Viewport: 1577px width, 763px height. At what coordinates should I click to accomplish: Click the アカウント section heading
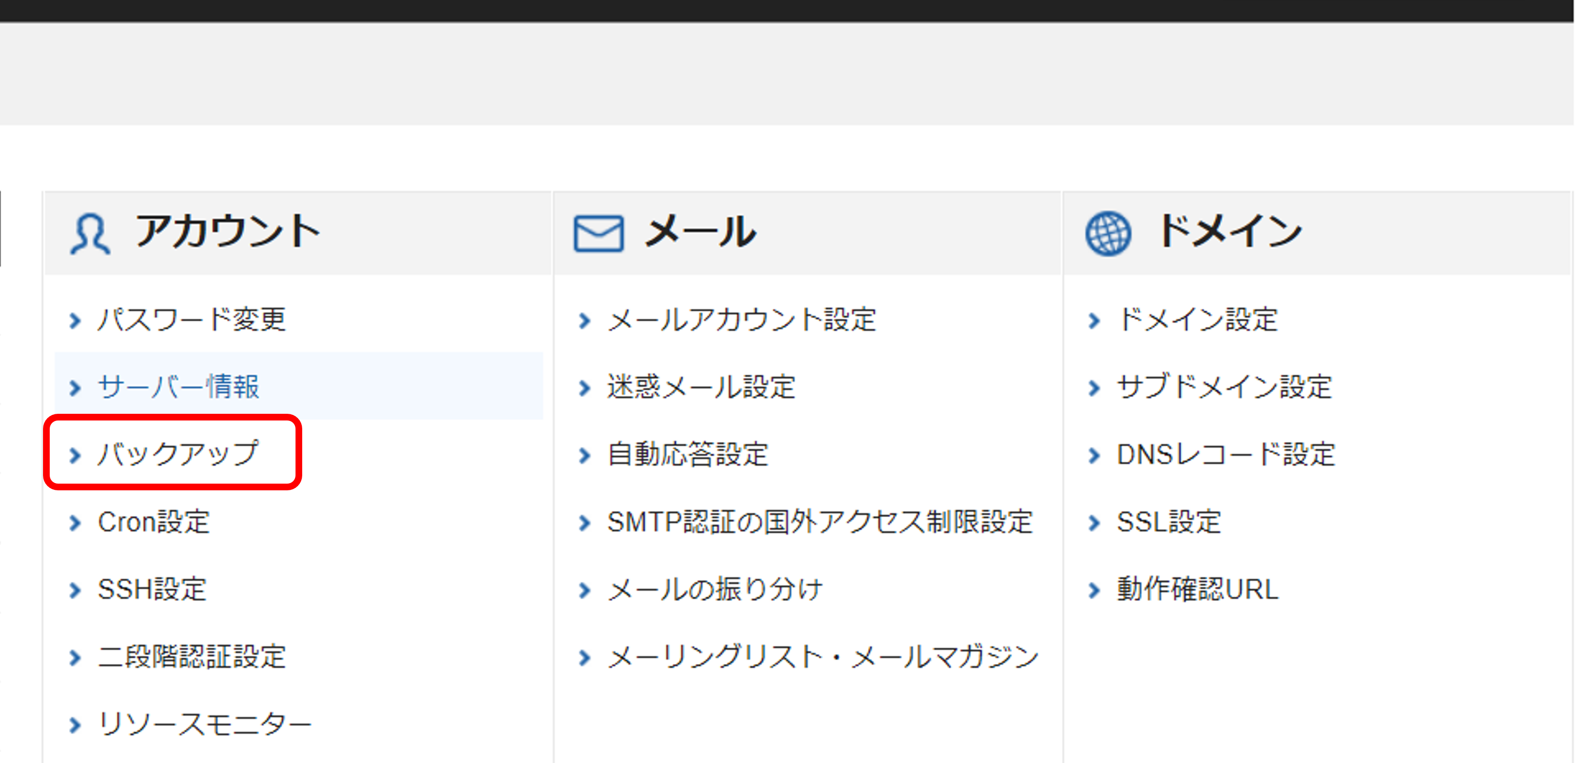click(228, 232)
